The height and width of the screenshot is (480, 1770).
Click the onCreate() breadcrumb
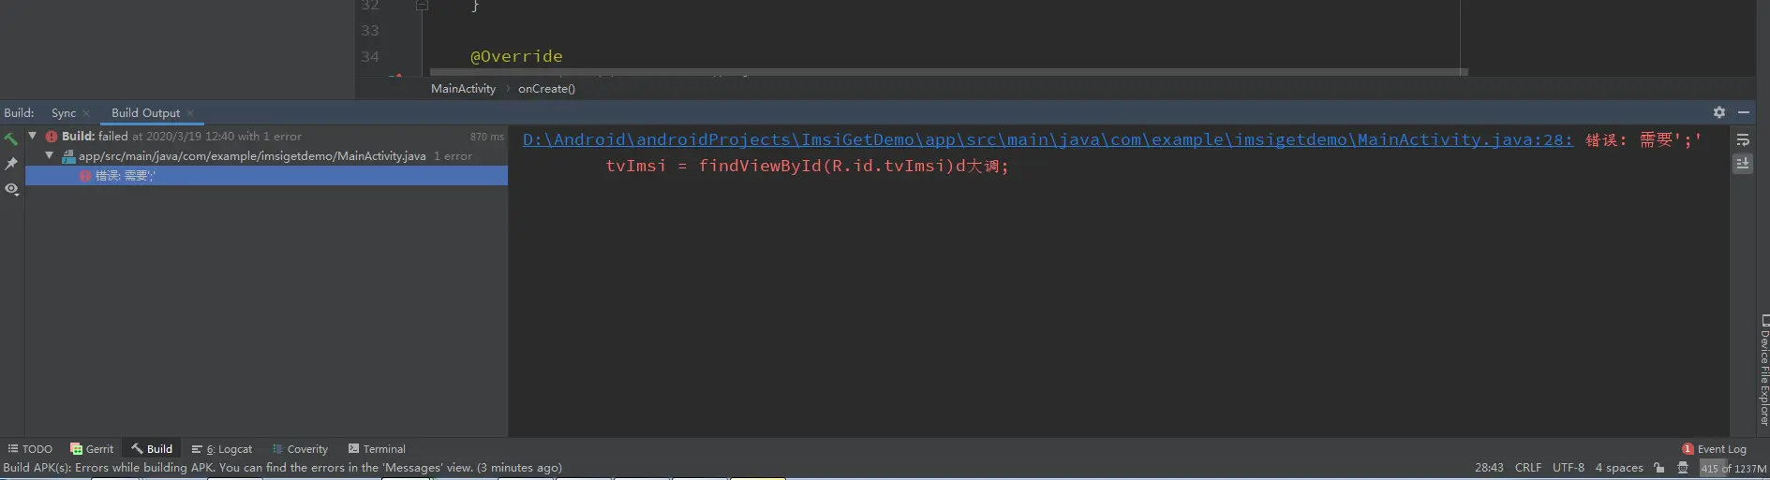click(546, 89)
